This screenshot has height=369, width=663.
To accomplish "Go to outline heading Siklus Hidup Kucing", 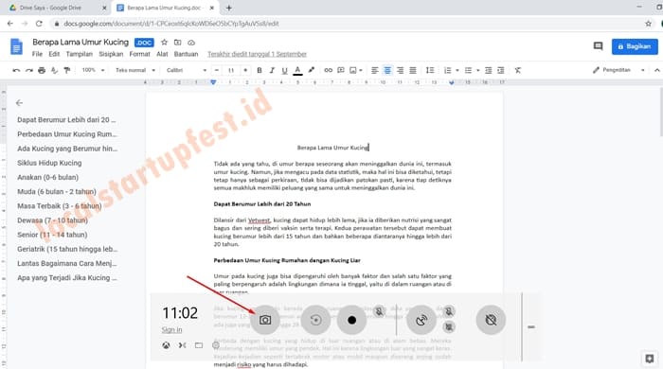I will (x=49, y=163).
